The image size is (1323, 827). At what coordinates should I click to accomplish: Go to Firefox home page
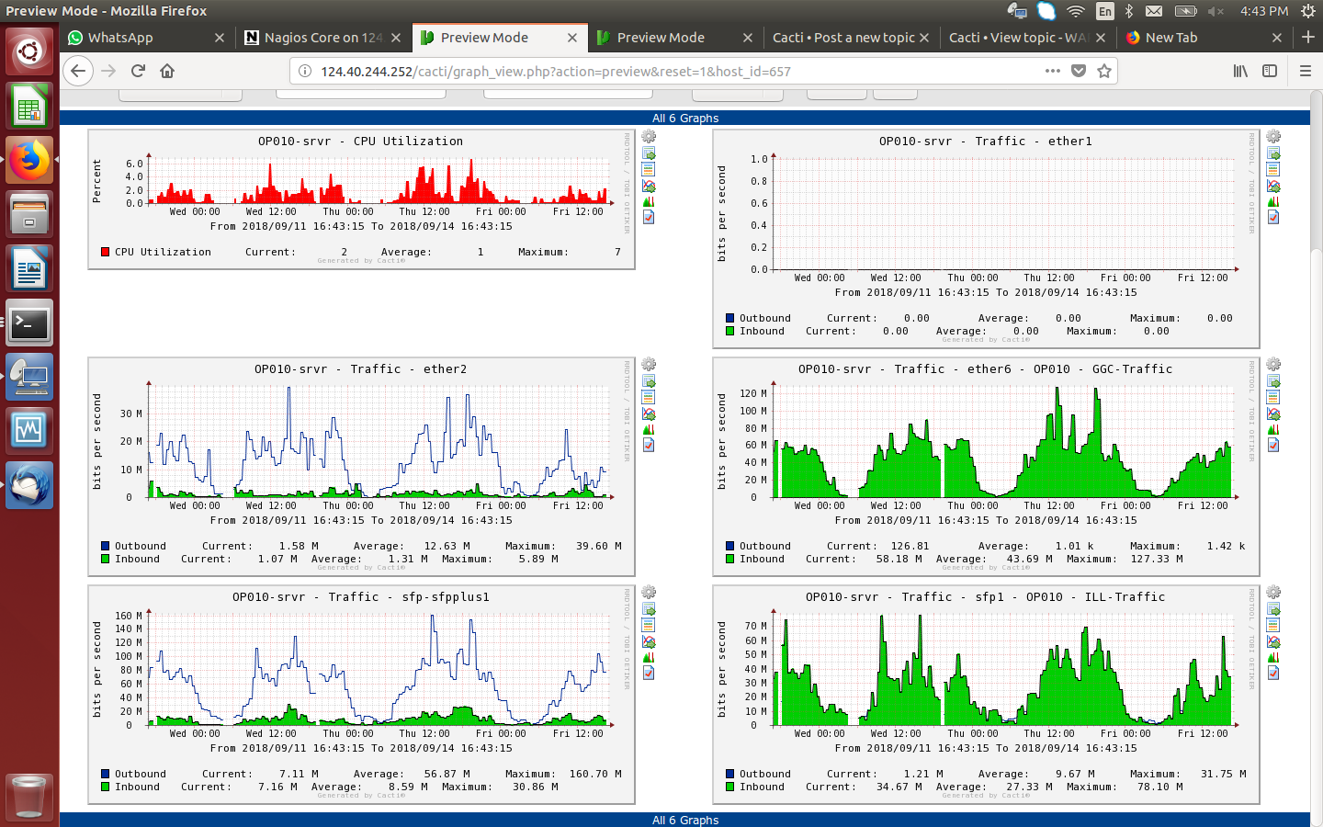167,71
